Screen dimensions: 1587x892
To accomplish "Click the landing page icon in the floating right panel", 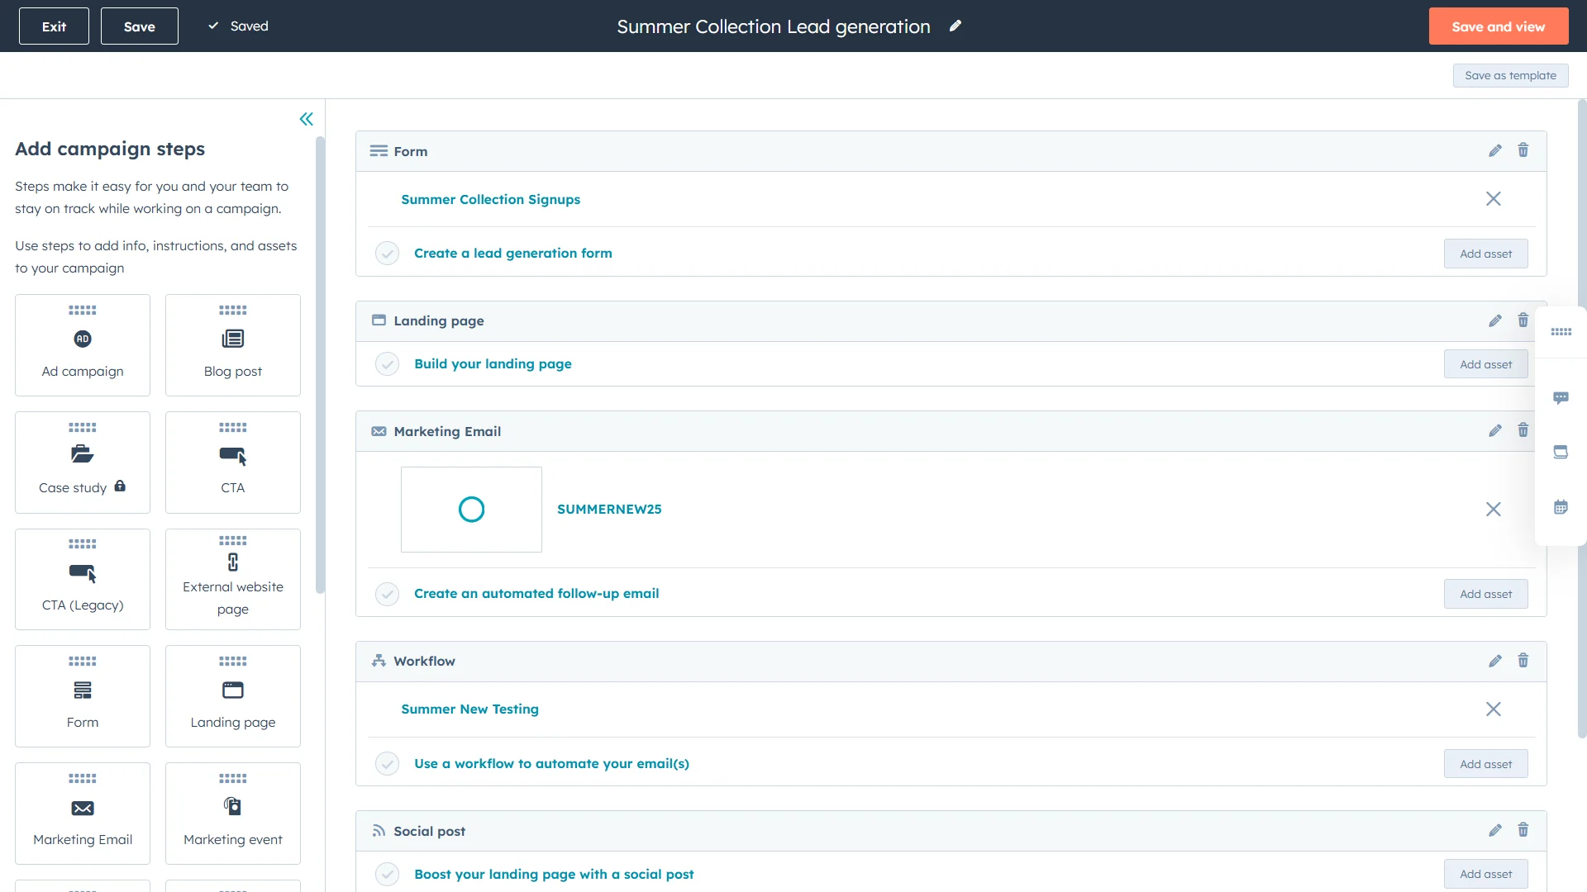I will coord(1561,452).
